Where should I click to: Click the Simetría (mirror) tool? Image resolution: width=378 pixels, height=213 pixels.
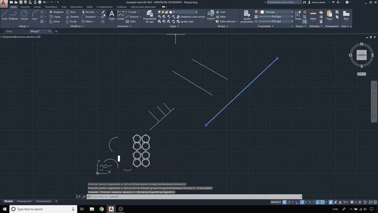(72, 17)
